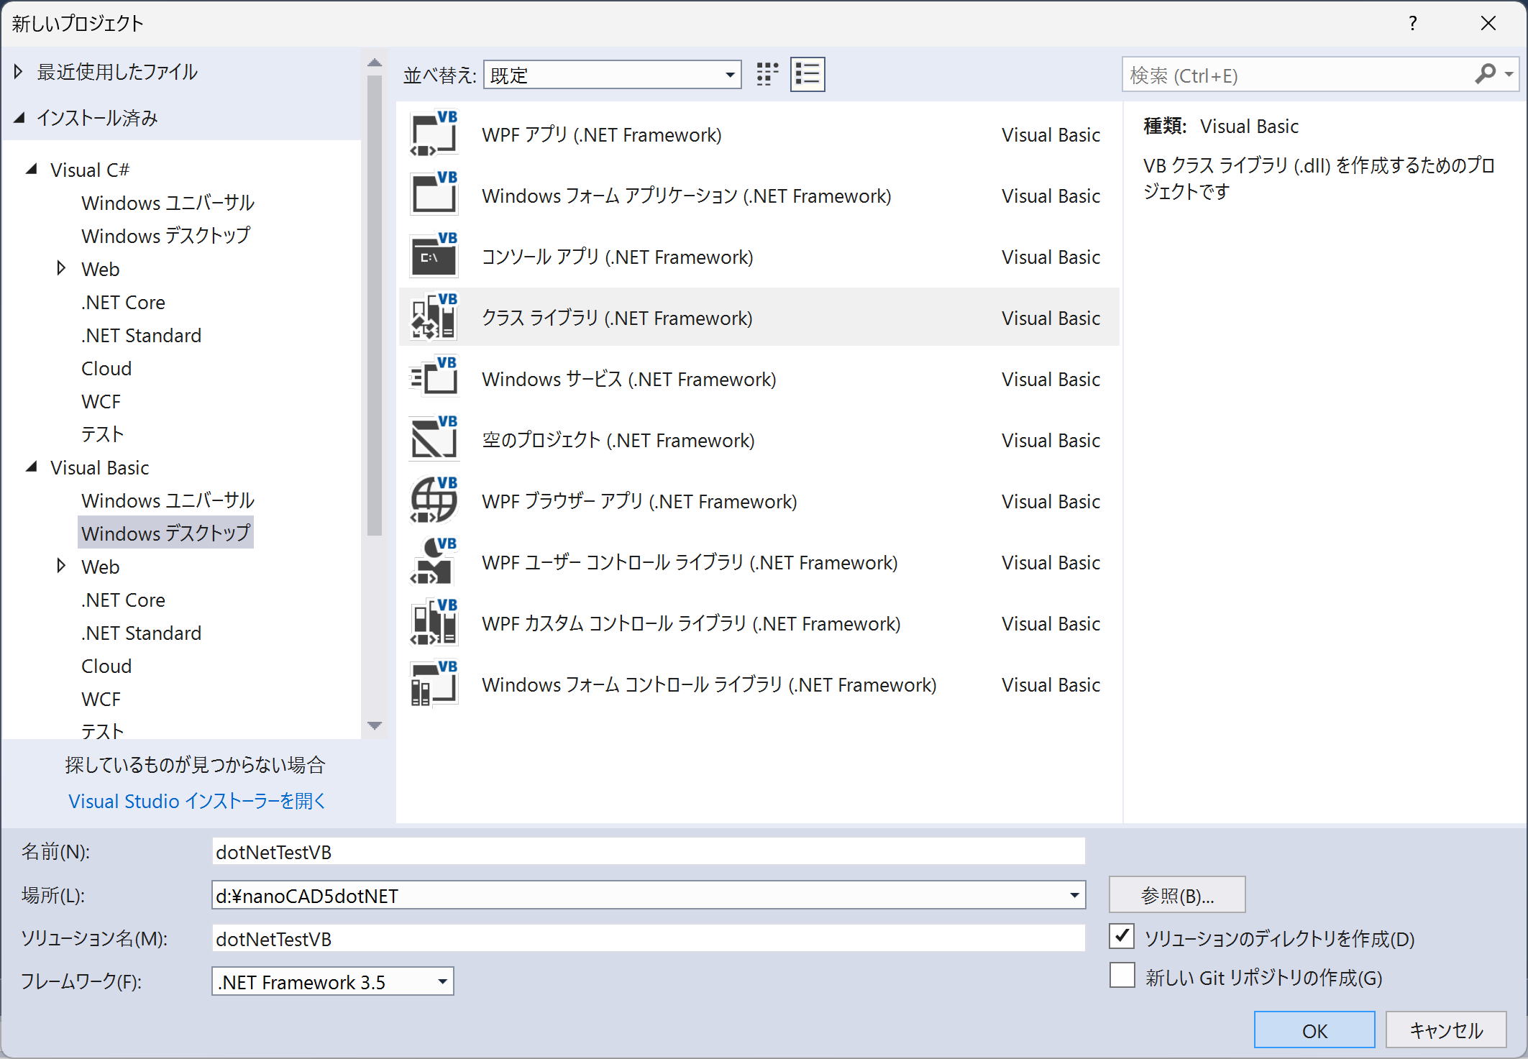Select WPF アプリ (.NET Framework) template name
This screenshot has height=1059, width=1528.
pyautogui.click(x=601, y=134)
